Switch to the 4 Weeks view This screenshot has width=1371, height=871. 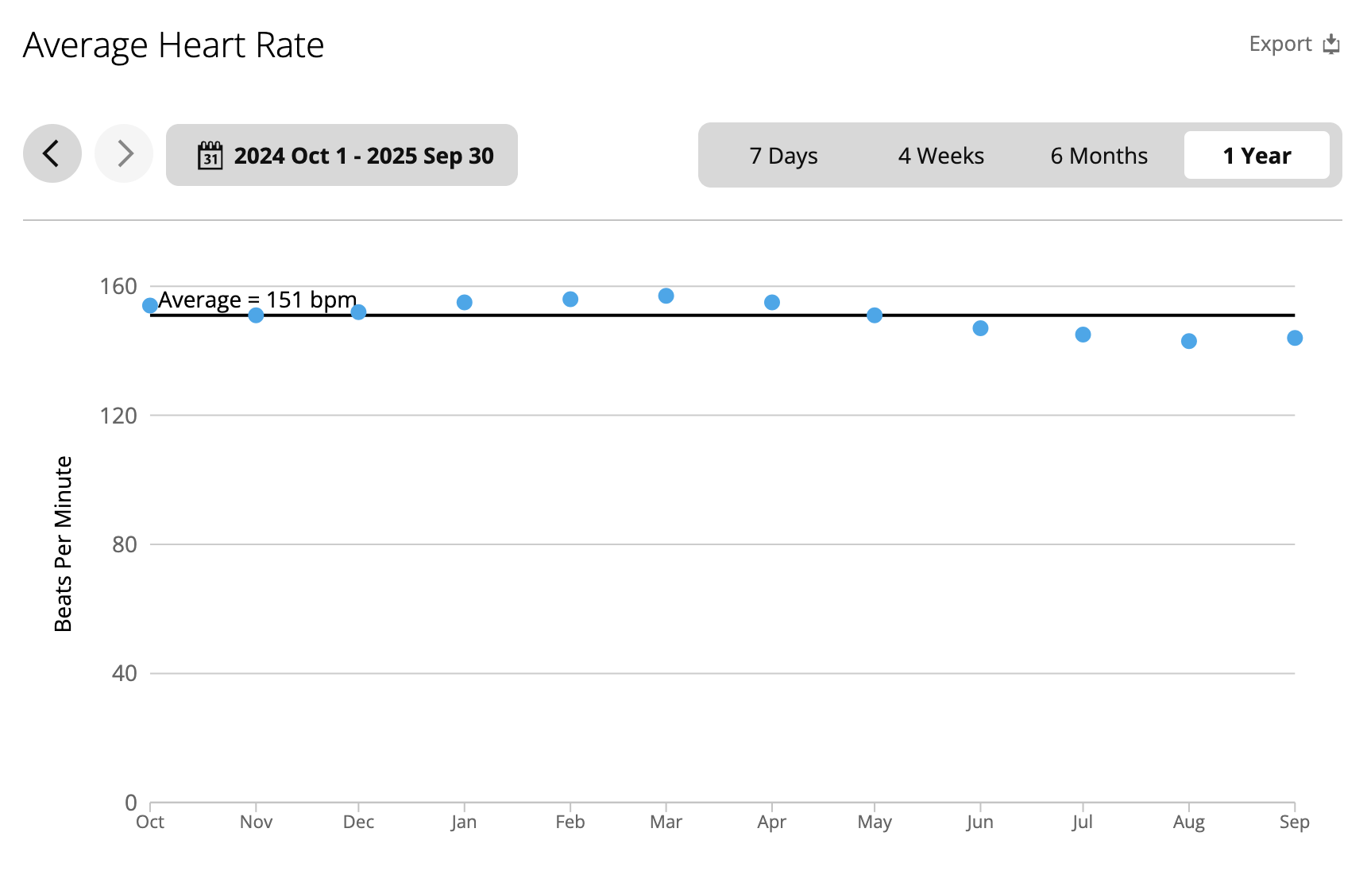coord(940,156)
